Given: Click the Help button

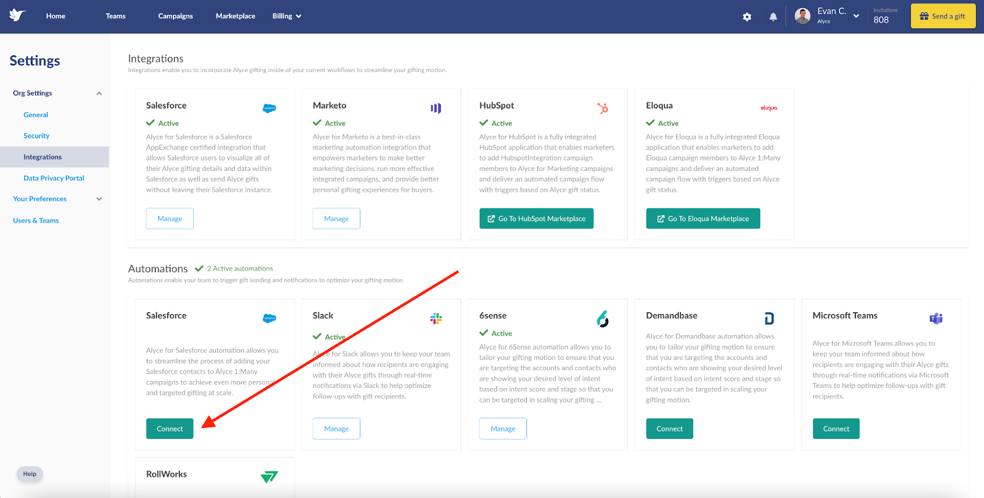Looking at the screenshot, I should (x=30, y=474).
